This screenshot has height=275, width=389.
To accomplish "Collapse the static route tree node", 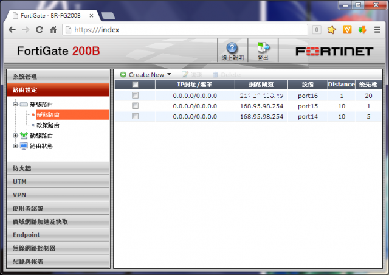I will (x=15, y=104).
